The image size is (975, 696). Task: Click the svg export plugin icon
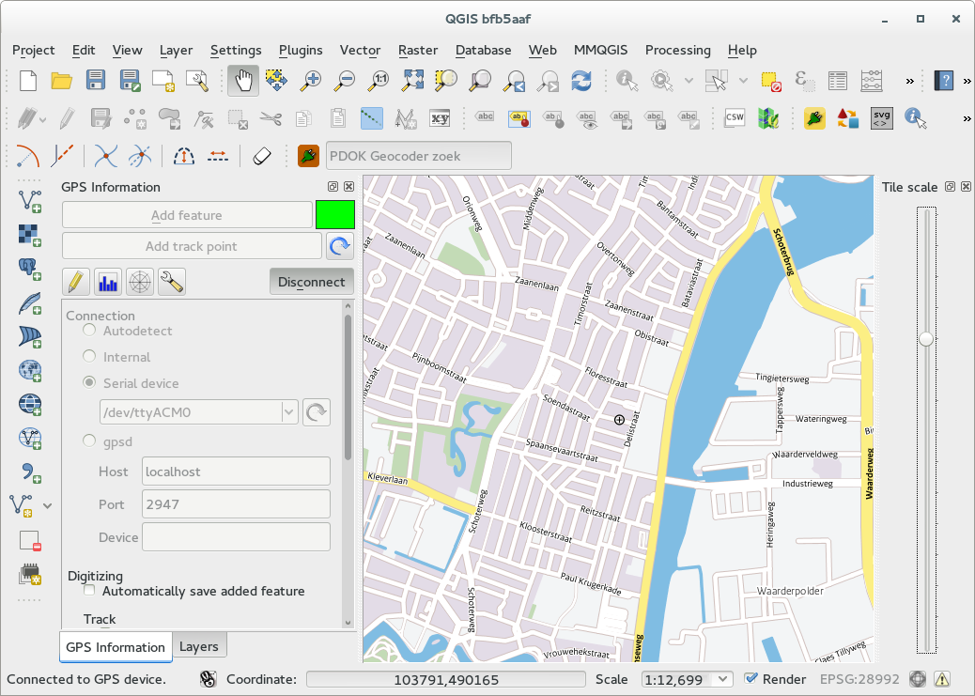point(882,118)
